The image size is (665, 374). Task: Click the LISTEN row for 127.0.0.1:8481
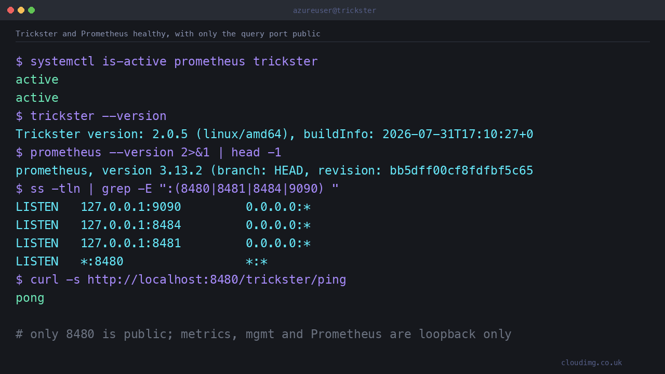tap(163, 243)
